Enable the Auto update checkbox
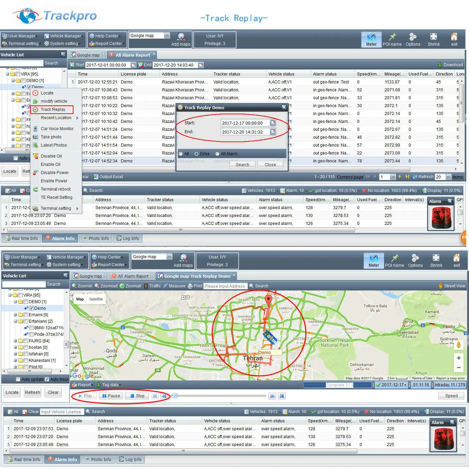469x469 pixels. (x=18, y=379)
